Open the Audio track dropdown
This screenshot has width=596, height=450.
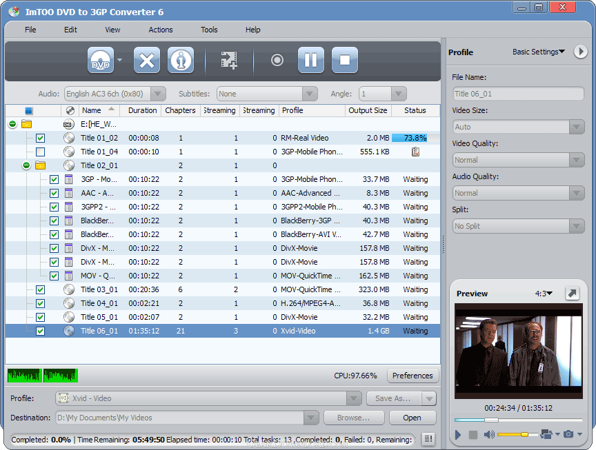click(115, 94)
